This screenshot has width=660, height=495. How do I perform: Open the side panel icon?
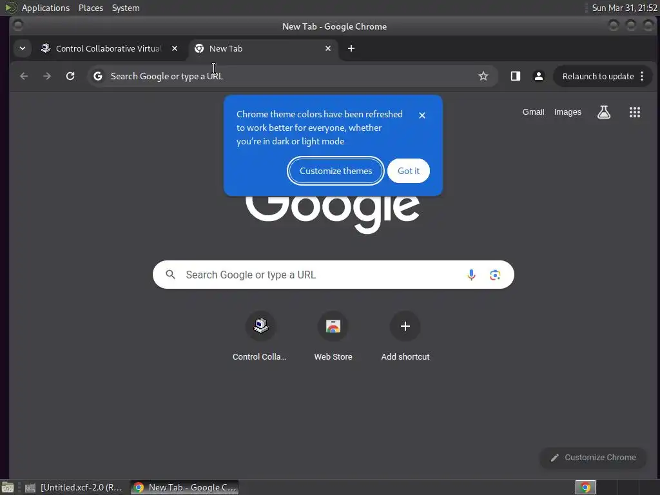(516, 76)
